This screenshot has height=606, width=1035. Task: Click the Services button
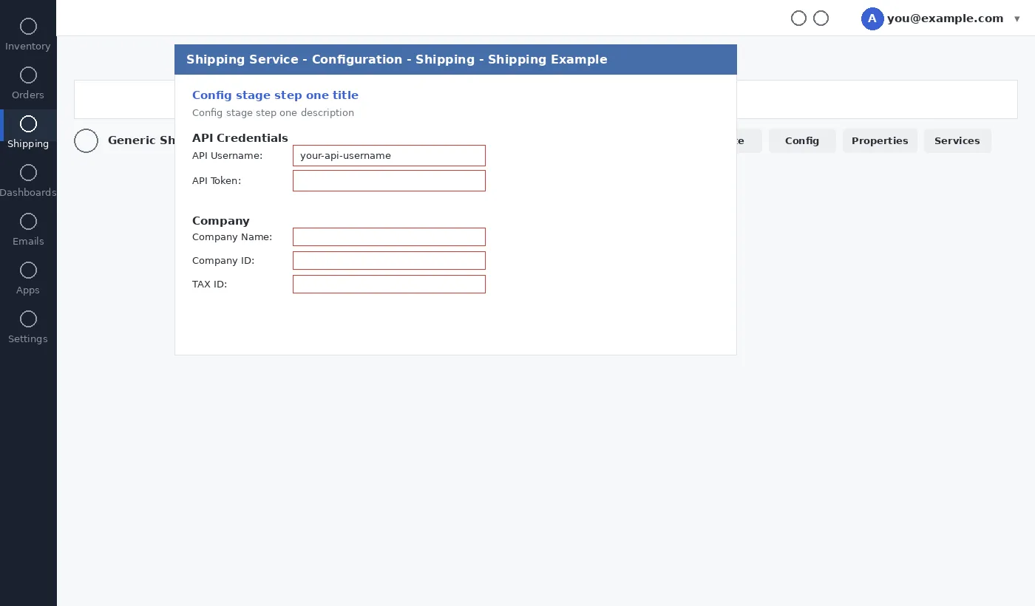tap(957, 140)
